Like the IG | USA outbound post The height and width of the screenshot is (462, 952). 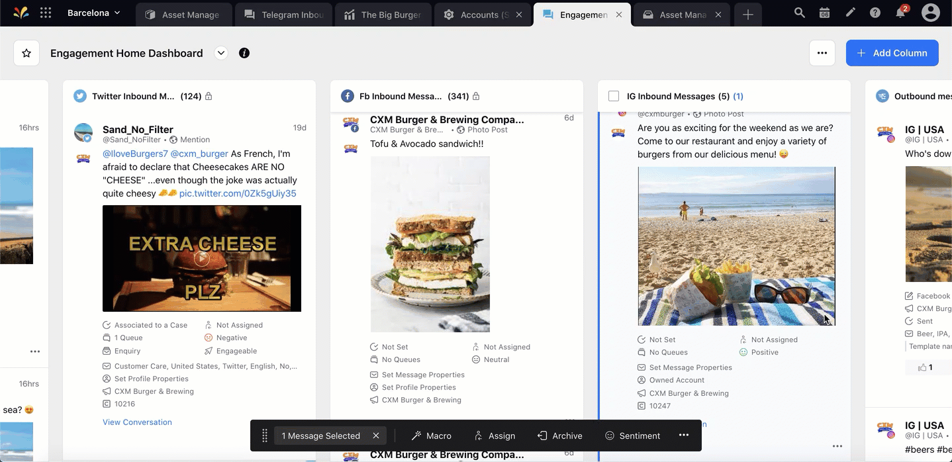(925, 367)
